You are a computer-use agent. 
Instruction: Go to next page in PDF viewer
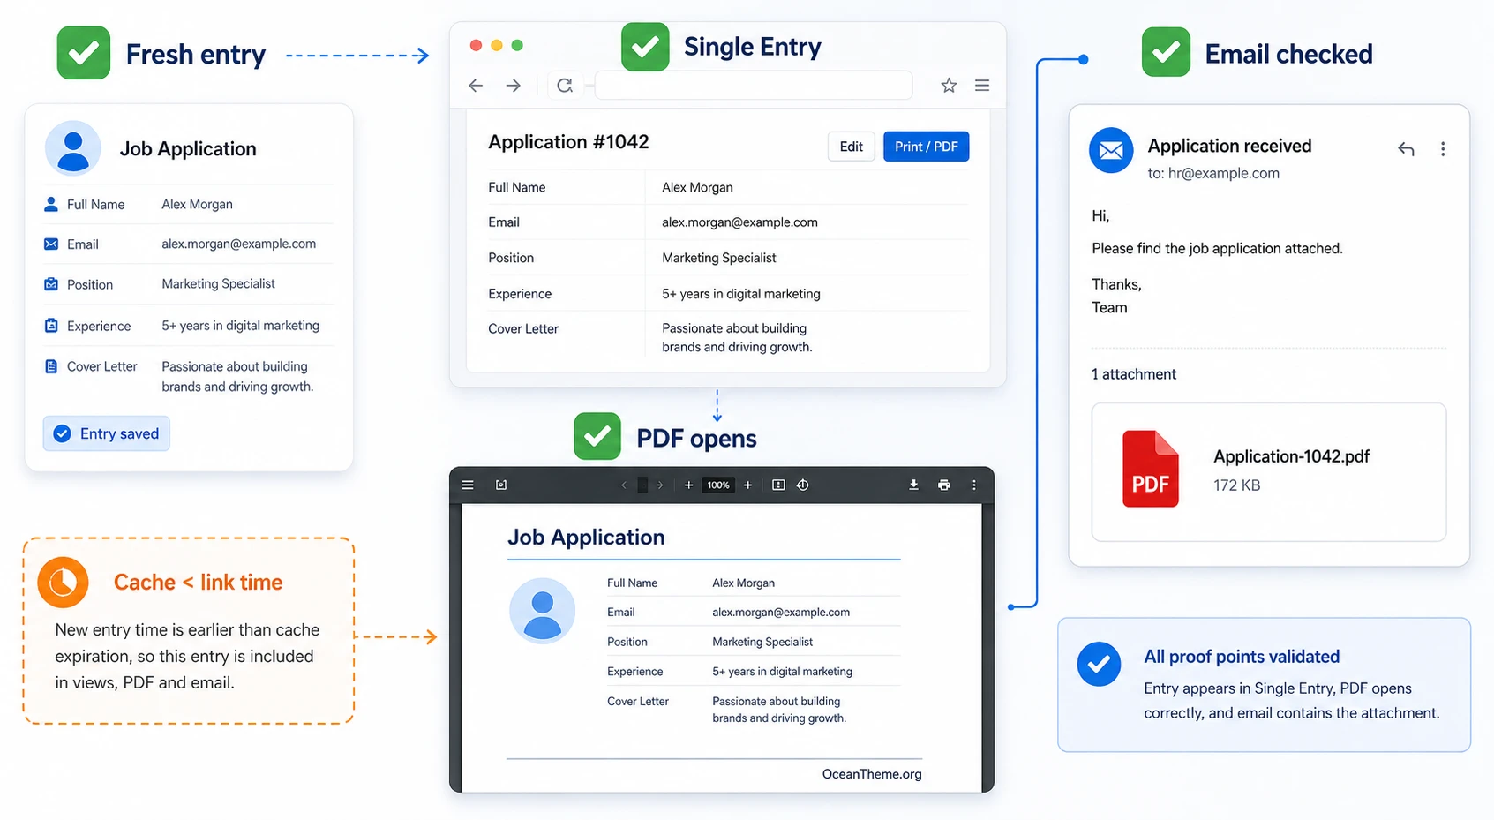click(x=659, y=485)
